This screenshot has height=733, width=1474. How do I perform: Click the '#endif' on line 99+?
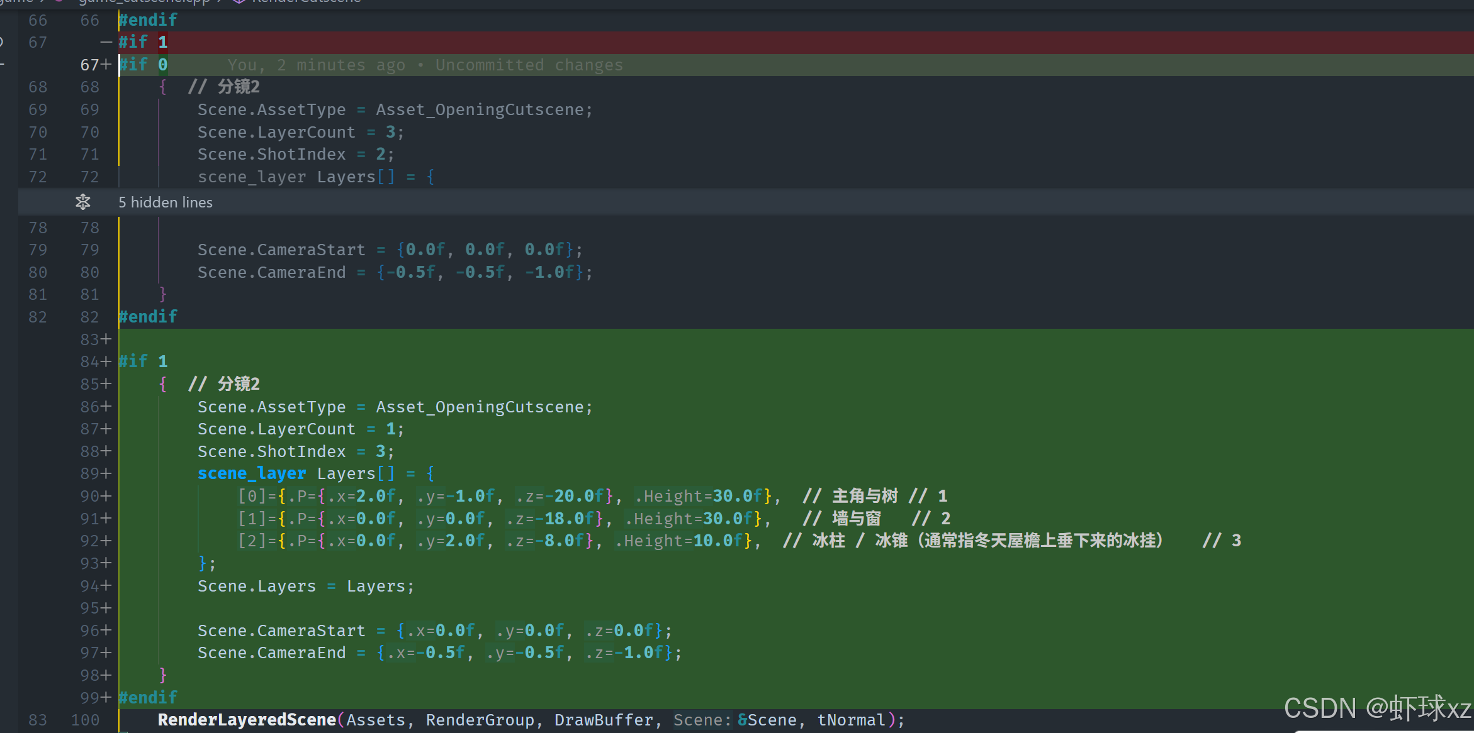pyautogui.click(x=148, y=698)
